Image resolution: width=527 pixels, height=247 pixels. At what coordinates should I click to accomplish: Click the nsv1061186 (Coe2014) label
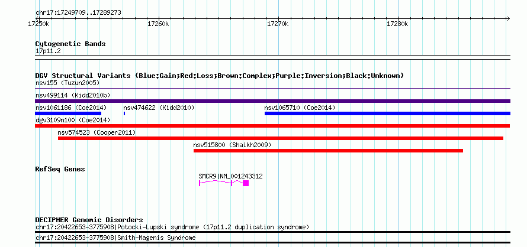71,108
